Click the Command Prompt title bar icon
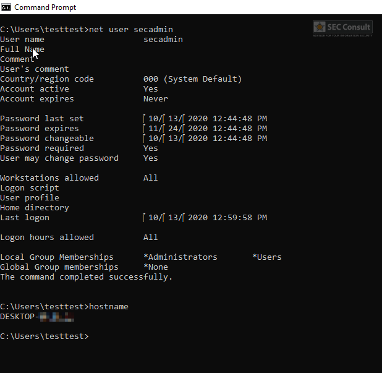382x373 pixels. pos(7,7)
